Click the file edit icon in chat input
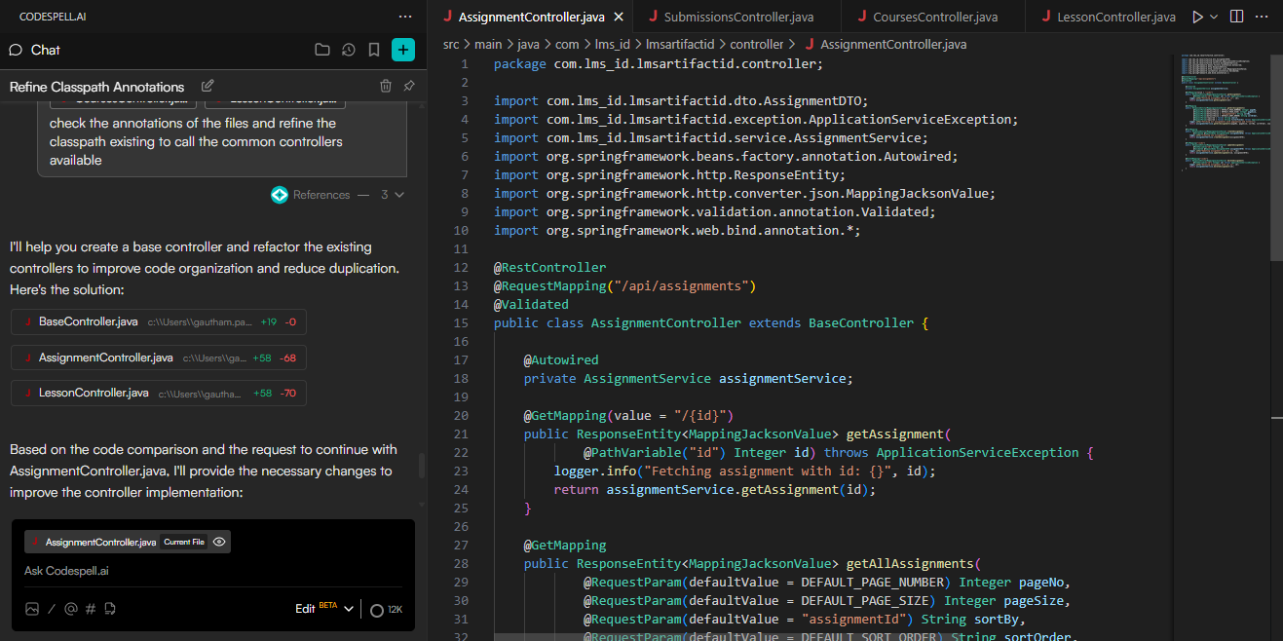Viewport: 1283px width, 641px height. 110,609
